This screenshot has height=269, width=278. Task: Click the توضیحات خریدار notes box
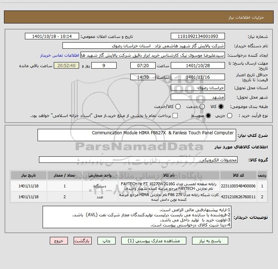[x=137, y=217]
